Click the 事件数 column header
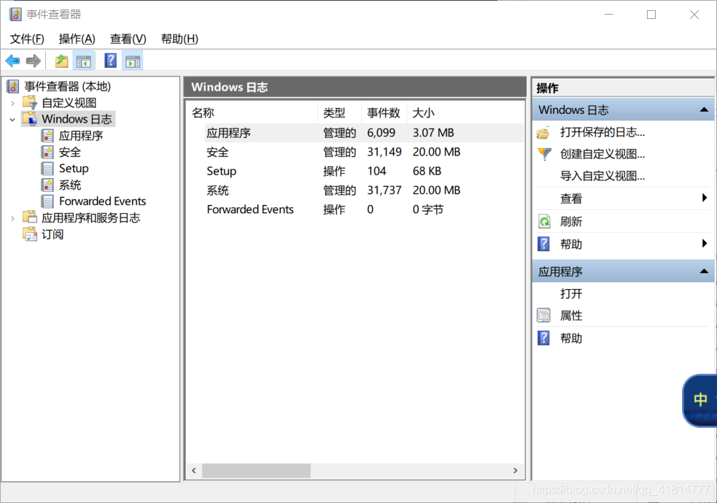The image size is (717, 503). pyautogui.click(x=384, y=112)
